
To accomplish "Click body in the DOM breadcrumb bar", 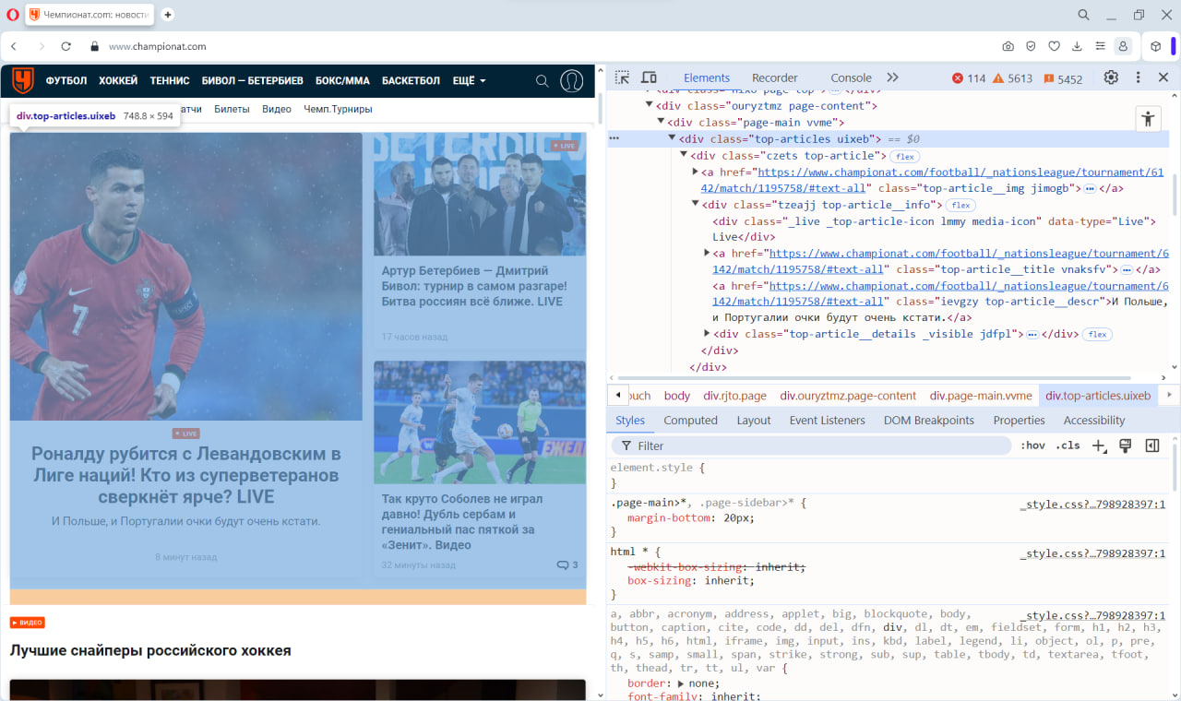I will click(x=677, y=395).
